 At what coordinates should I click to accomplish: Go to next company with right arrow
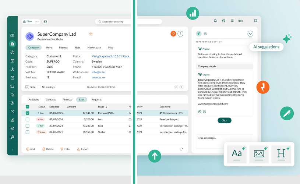(181, 87)
